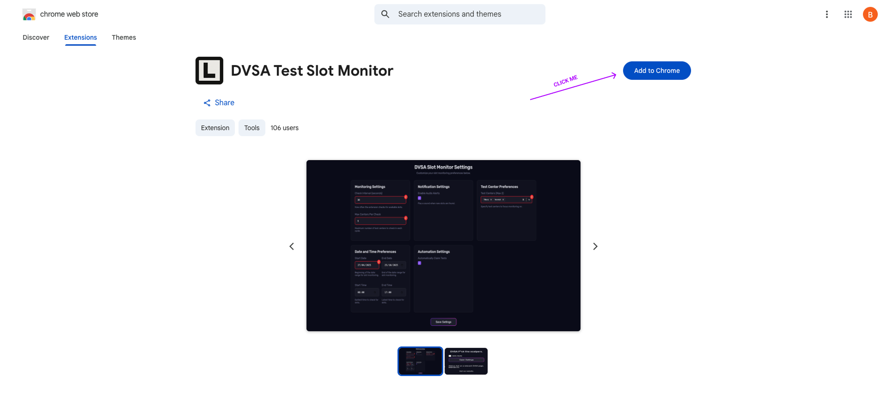This screenshot has height=394, width=887.
Task: Click Add to Chrome button
Action: (x=657, y=71)
